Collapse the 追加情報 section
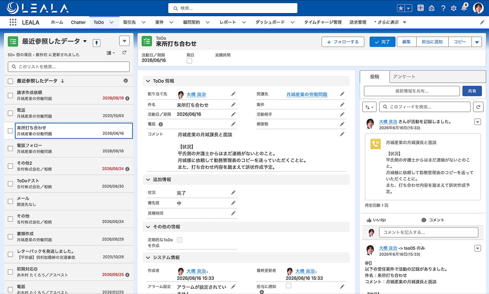 coord(148,179)
